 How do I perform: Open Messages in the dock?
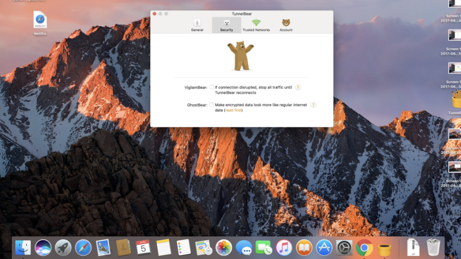244,248
